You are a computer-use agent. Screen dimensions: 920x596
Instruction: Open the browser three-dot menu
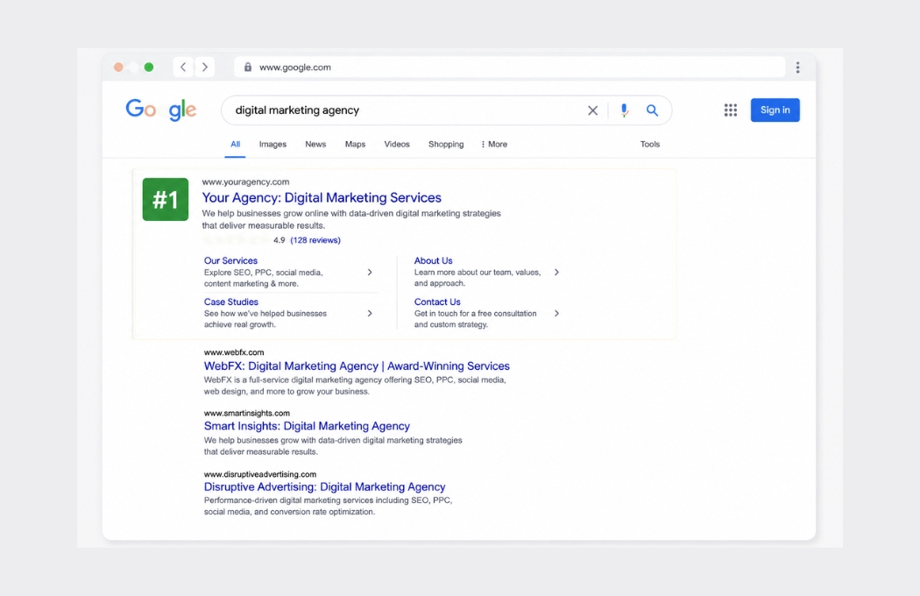797,67
